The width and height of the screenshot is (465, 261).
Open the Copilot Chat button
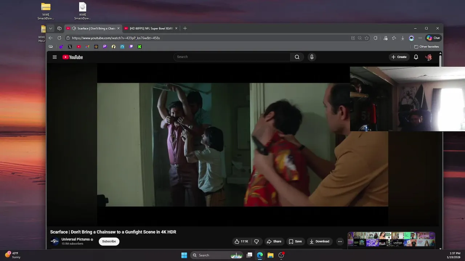click(x=433, y=38)
